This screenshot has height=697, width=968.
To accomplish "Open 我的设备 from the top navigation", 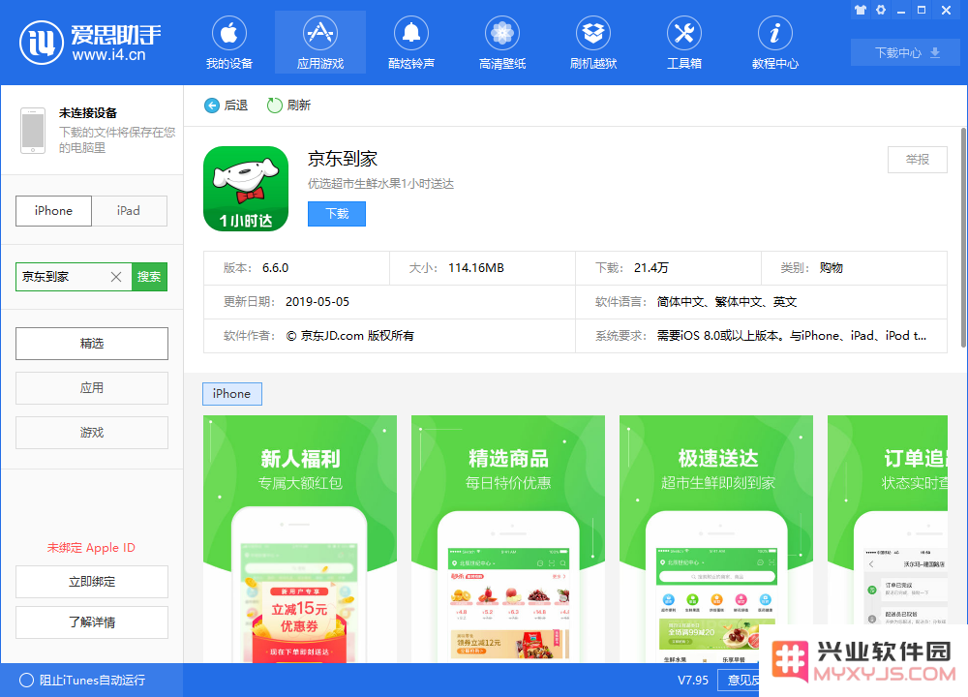I will click(229, 43).
